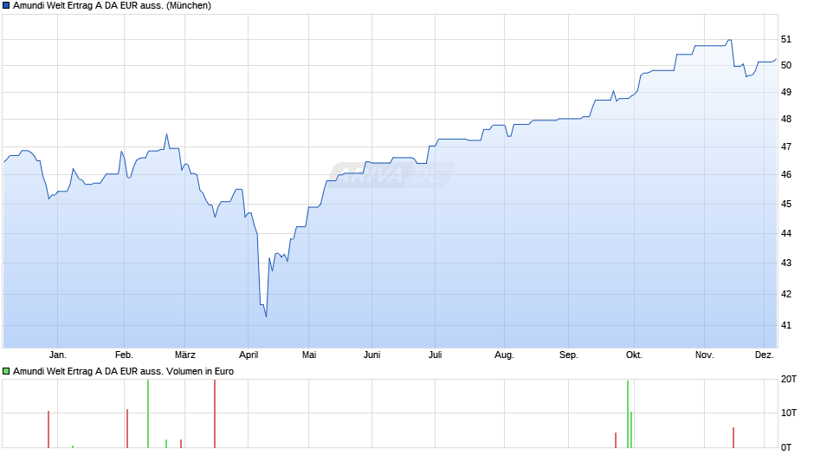Click the green legend square for Volumen in Euro
Screen dimensions: 814x456
click(x=6, y=371)
